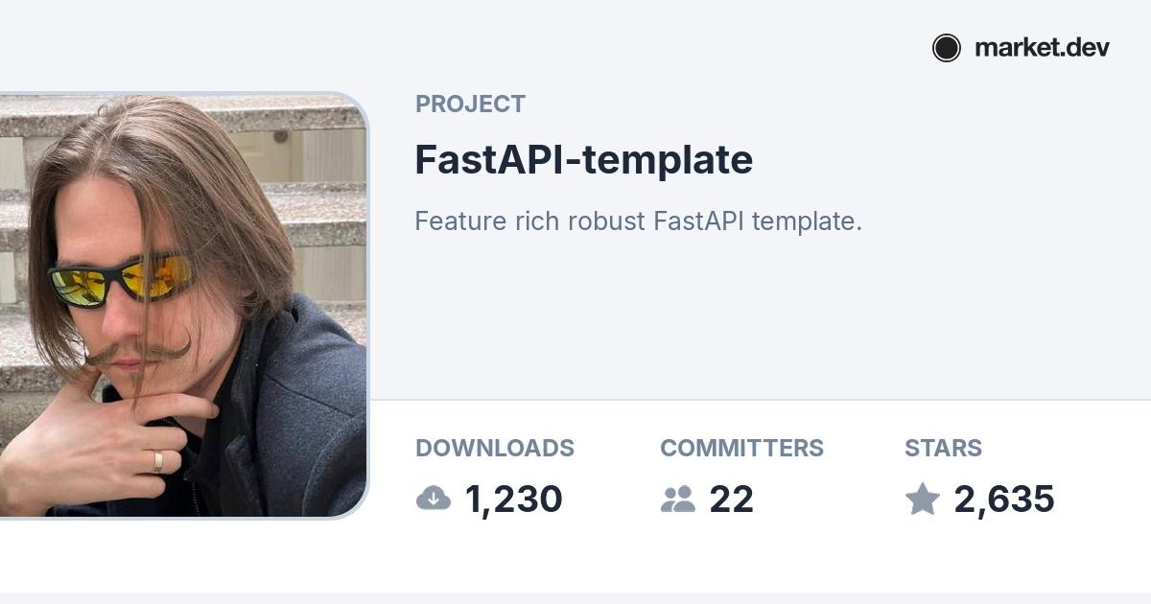Click the 22 committers count

coord(732,499)
